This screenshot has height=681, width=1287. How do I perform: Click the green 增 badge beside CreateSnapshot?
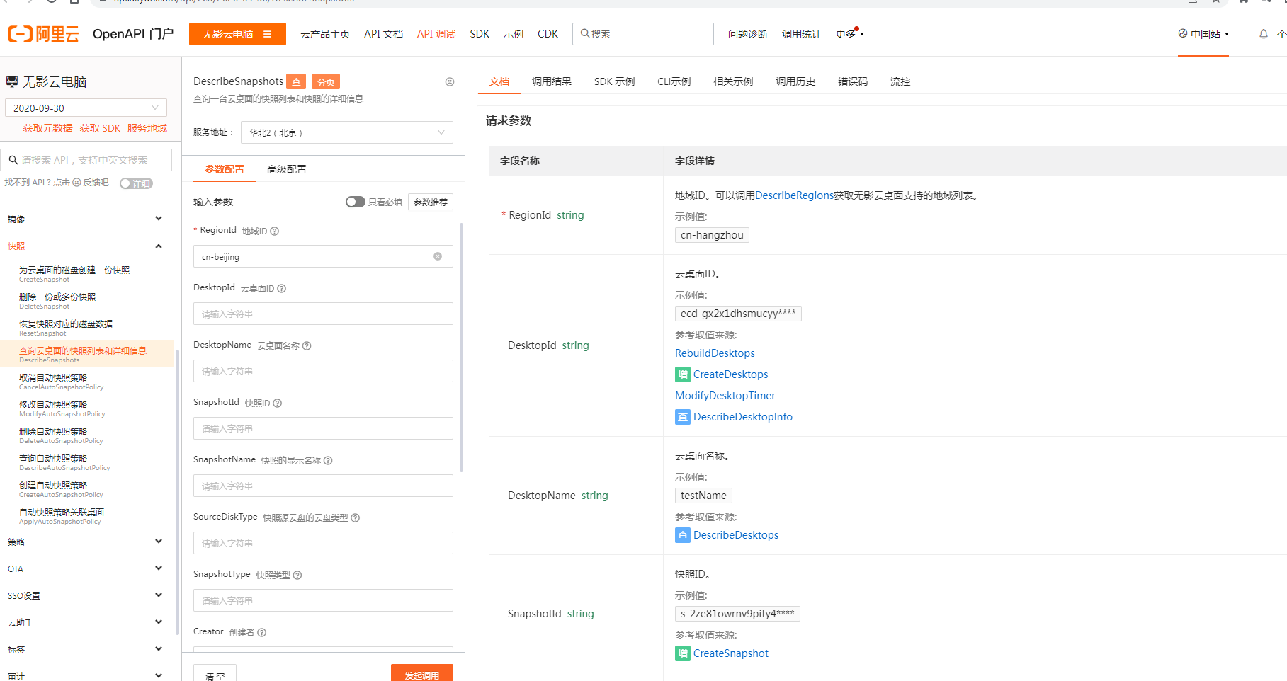tap(683, 653)
